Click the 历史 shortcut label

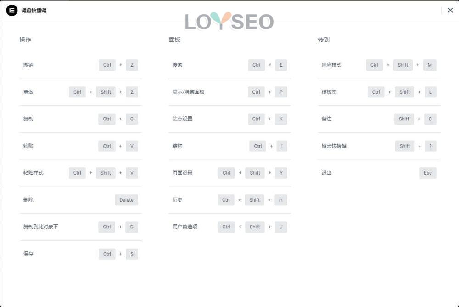click(x=177, y=200)
